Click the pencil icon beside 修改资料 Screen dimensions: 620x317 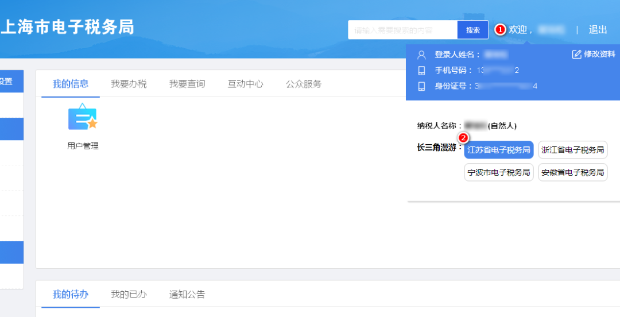point(577,55)
